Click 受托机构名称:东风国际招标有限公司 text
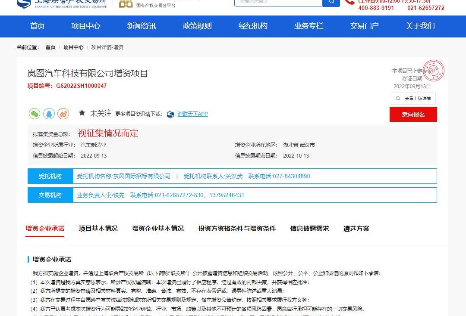Screen dimensions: 466x316 coord(124,176)
